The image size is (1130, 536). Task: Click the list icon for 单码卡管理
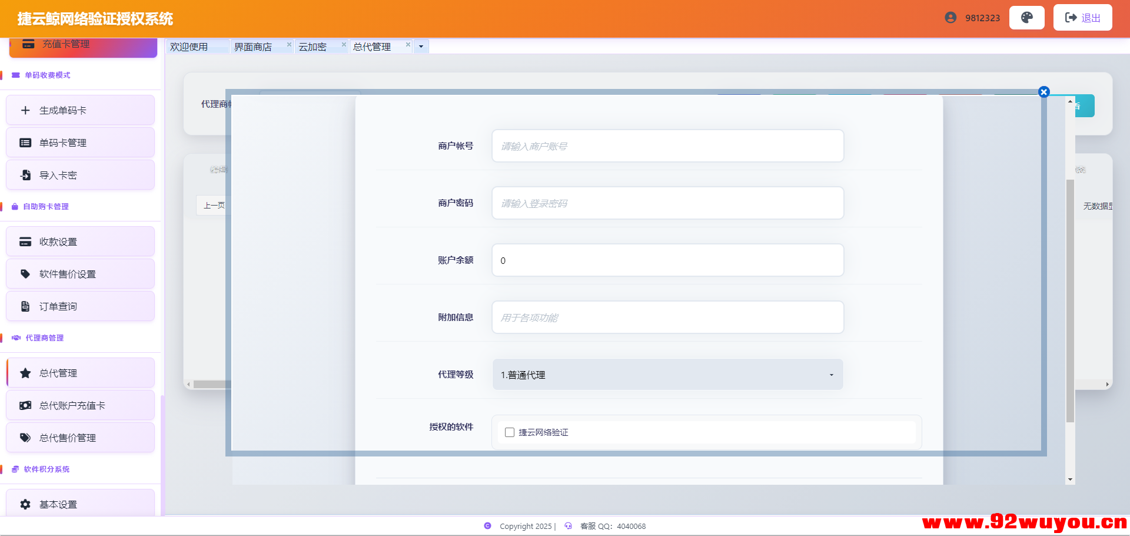25,143
